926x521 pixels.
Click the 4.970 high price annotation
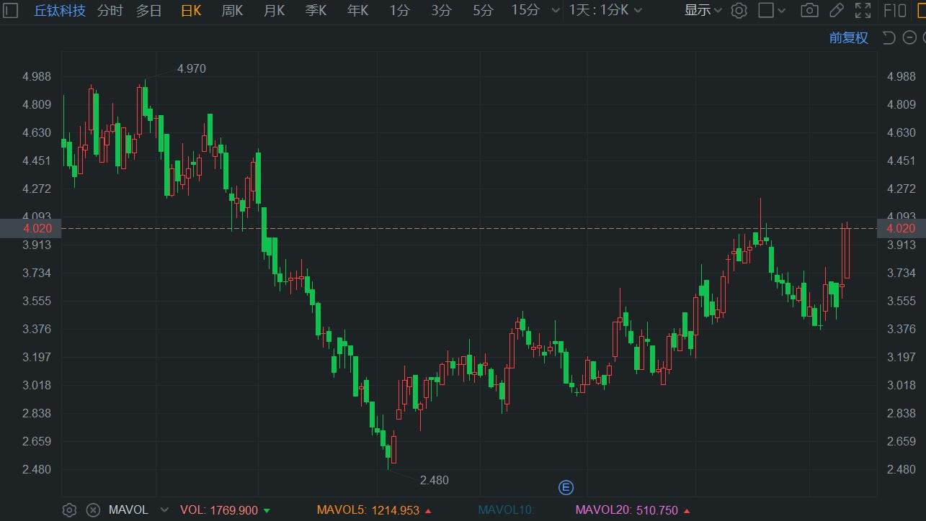tap(191, 69)
